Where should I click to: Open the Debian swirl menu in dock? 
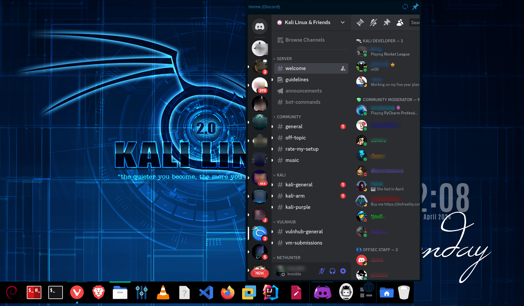12,292
